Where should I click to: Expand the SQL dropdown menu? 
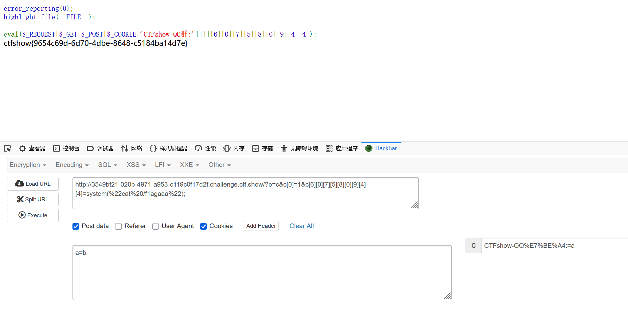107,165
